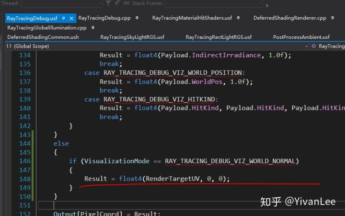345x216 pixels.
Task: Click RAY_TRACING_DEBUG_VIZ_WORLD_POSITION case label
Action: pos(172,73)
